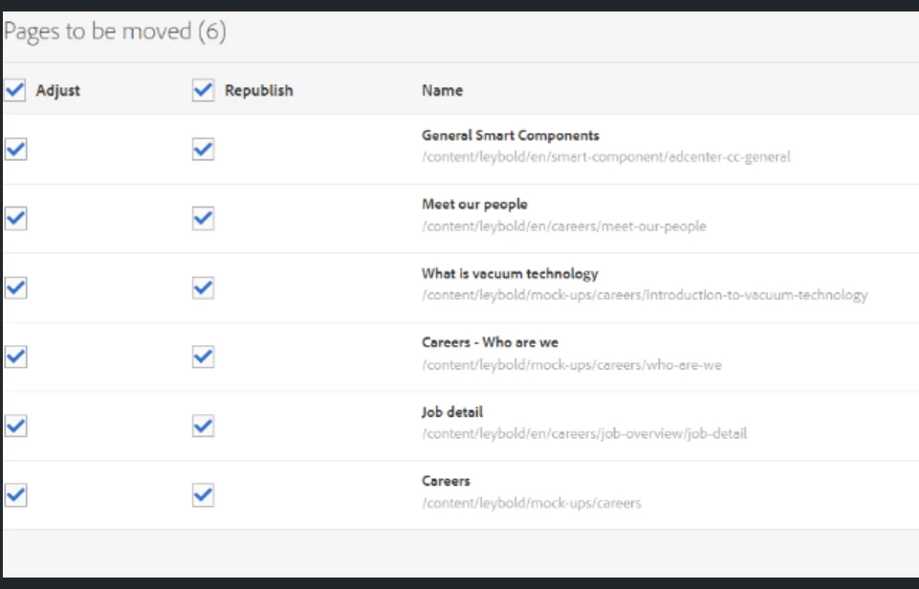Select the Job detail page path
Image resolution: width=919 pixels, height=589 pixels.
(x=583, y=433)
